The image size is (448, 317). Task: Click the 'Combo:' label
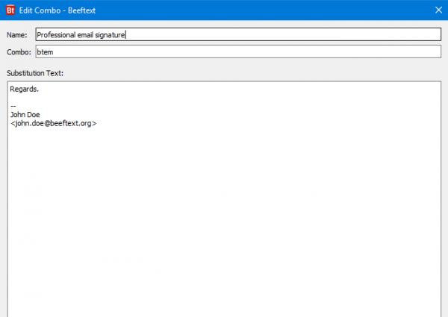click(19, 52)
